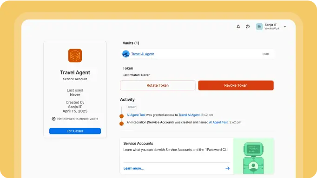Open the notifications bell icon
Image resolution: width=317 pixels, height=178 pixels.
click(238, 26)
